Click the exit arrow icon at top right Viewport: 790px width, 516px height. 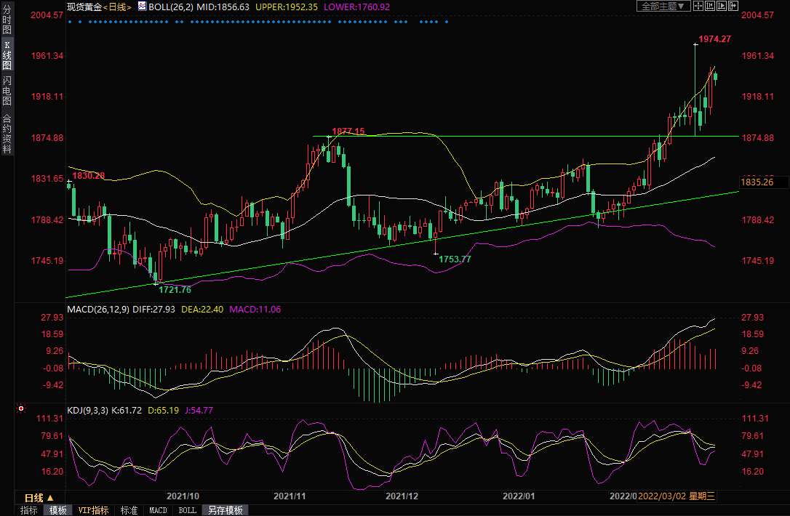(733, 6)
